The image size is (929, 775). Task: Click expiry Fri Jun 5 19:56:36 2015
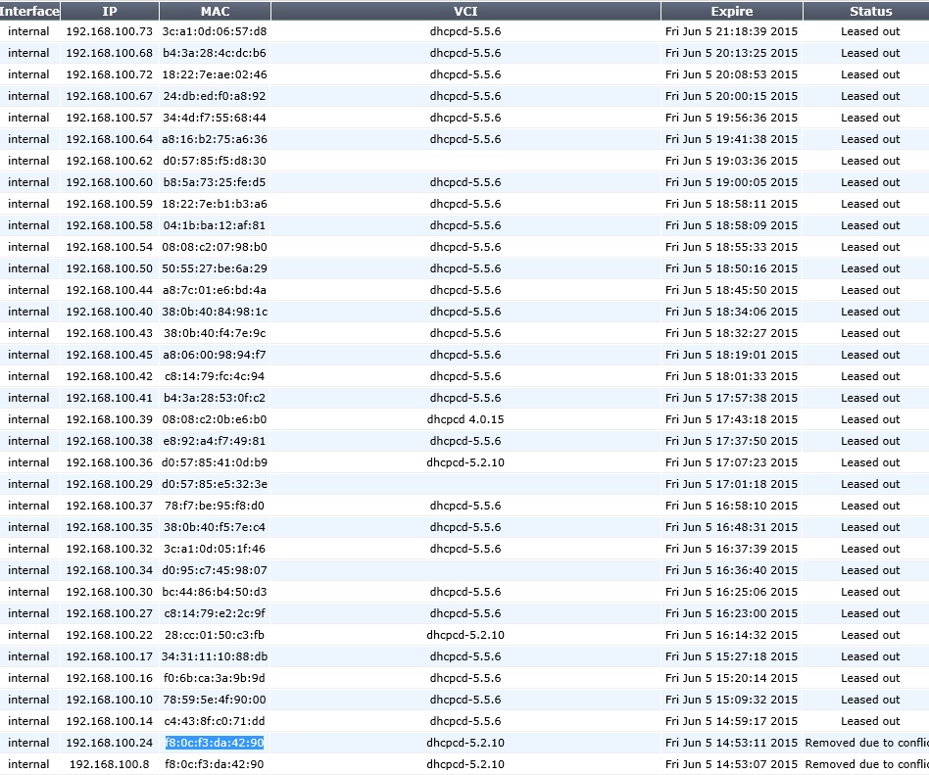pos(732,118)
